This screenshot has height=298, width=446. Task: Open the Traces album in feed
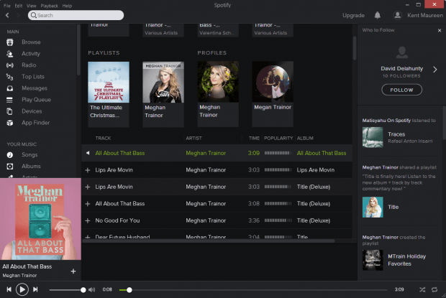tap(373, 137)
